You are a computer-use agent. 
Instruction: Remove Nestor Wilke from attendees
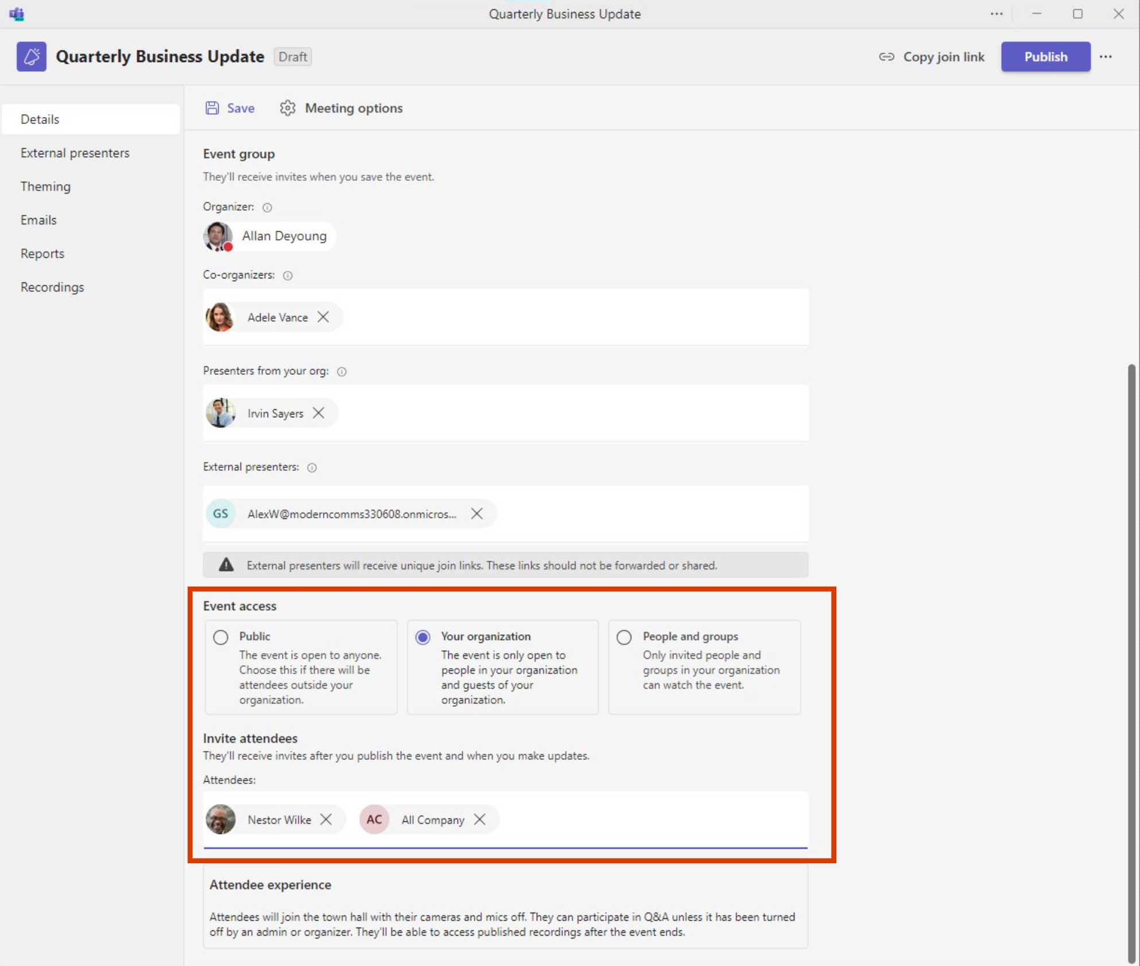[325, 820]
